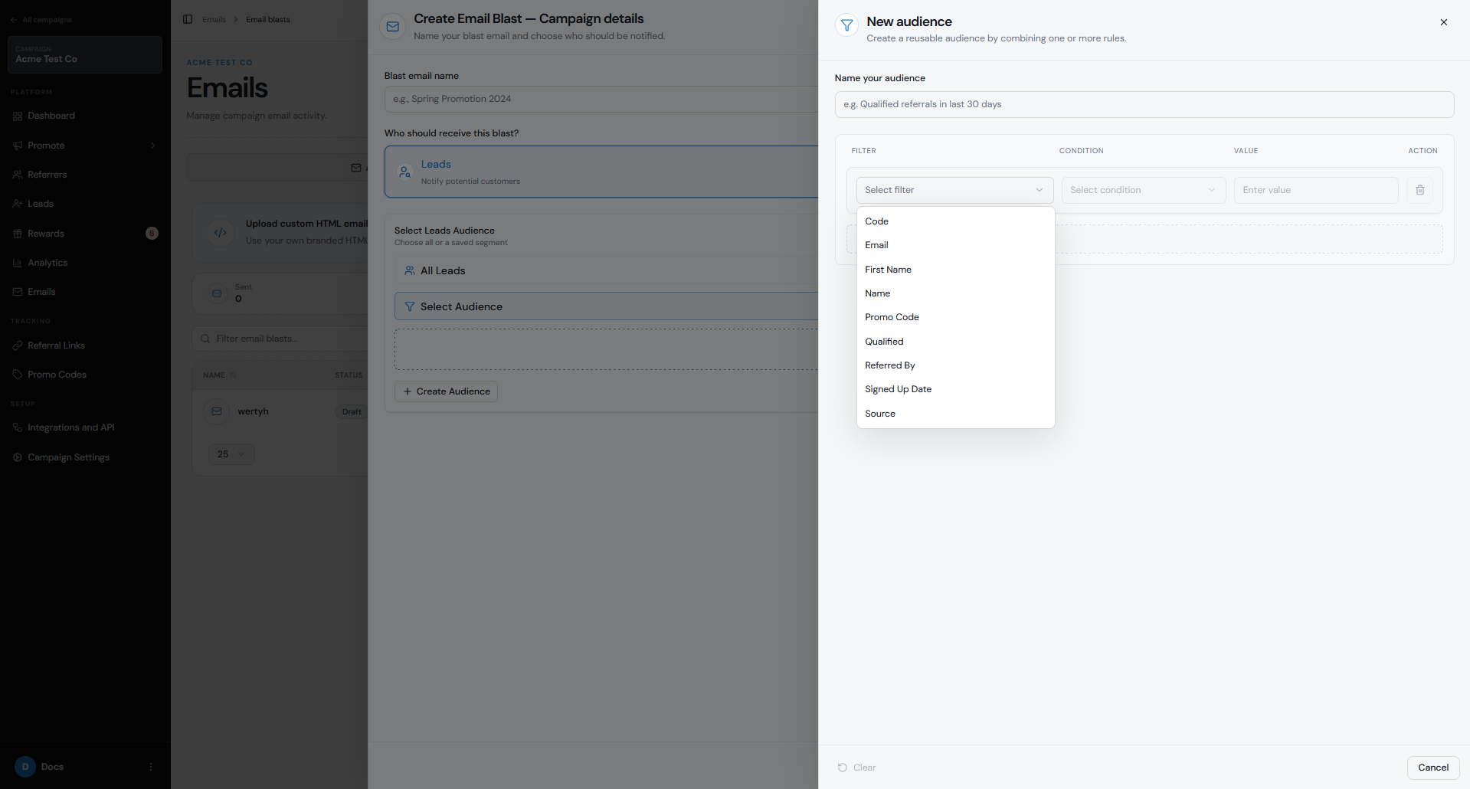Viewport: 1470px width, 789px height.
Task: Click the Blast email name field
Action: [x=601, y=99]
